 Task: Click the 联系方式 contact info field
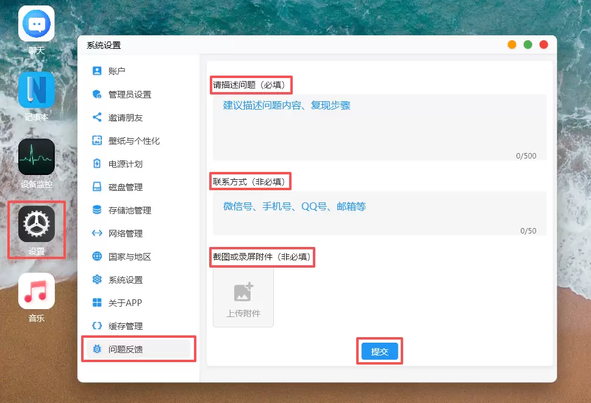point(379,213)
